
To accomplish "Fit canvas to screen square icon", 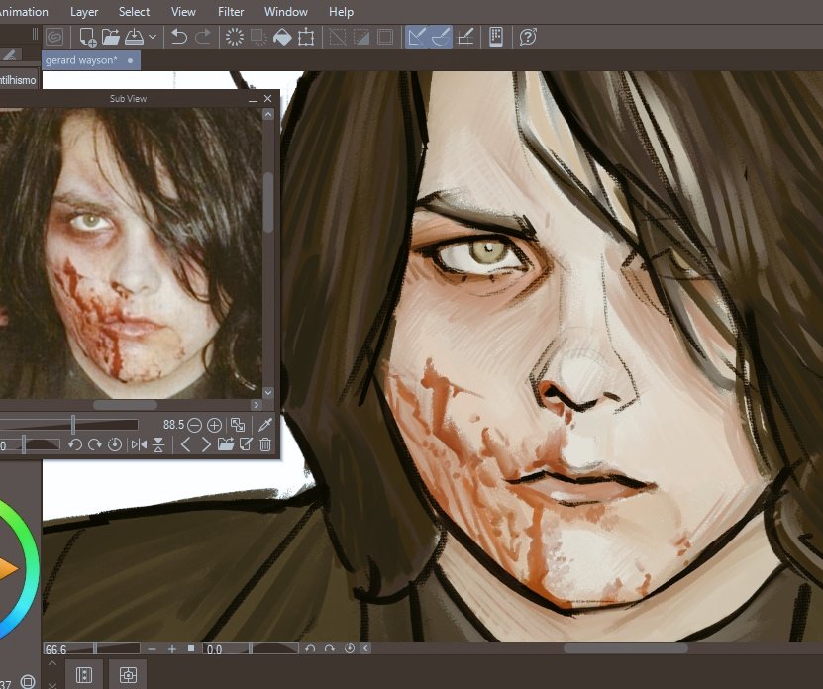I will coord(191,648).
